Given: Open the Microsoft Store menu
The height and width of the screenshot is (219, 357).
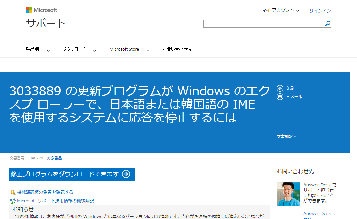Looking at the screenshot, I should 124,49.
